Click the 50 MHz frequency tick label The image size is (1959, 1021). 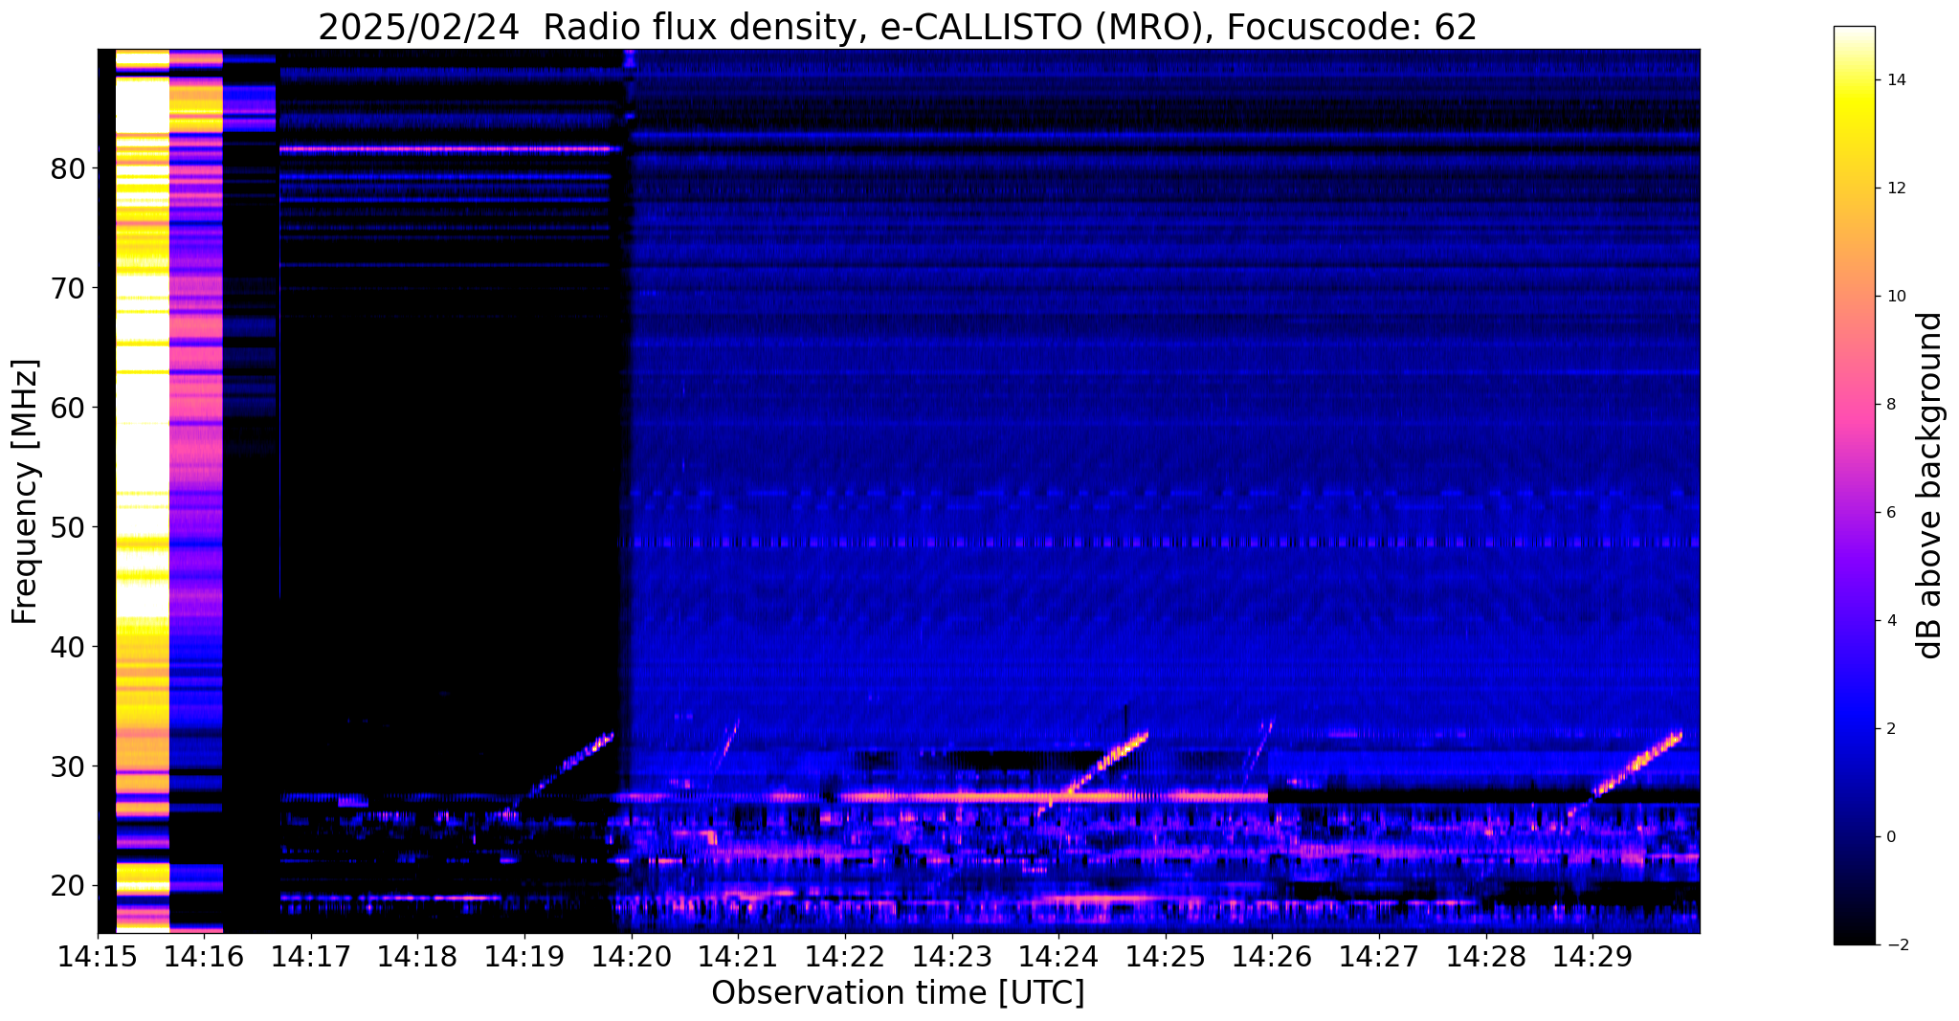pos(68,527)
